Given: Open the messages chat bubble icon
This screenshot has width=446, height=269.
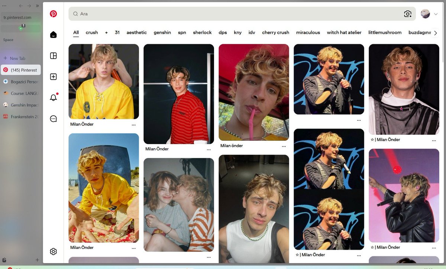Looking at the screenshot, I should pos(54,119).
